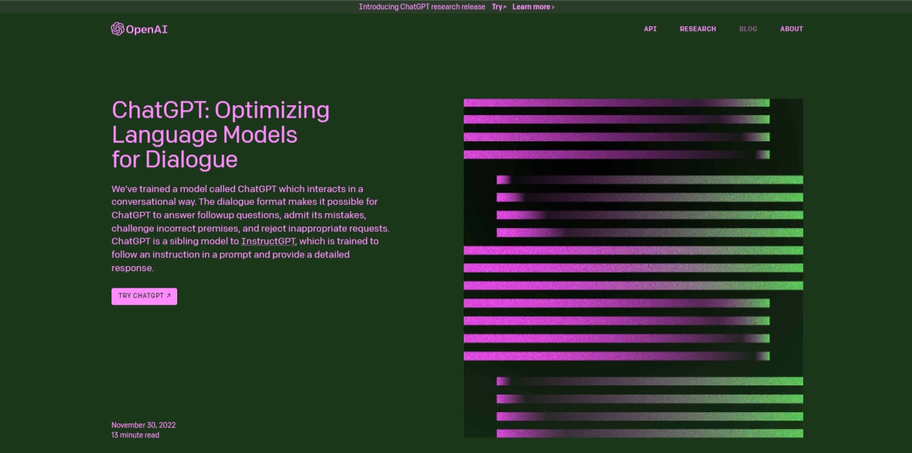
Task: Open the API menu item
Action: (x=650, y=29)
